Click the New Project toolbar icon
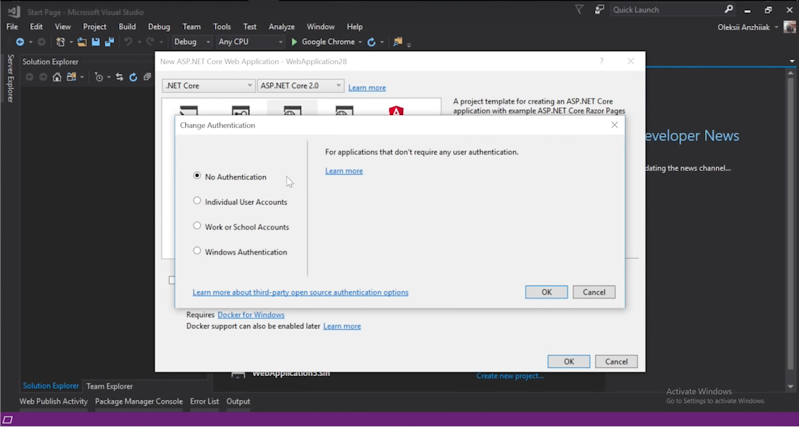 60,42
